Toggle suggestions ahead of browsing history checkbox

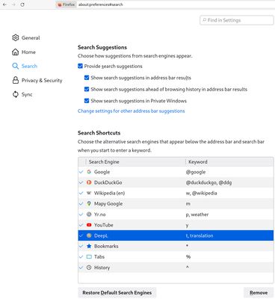[87, 89]
